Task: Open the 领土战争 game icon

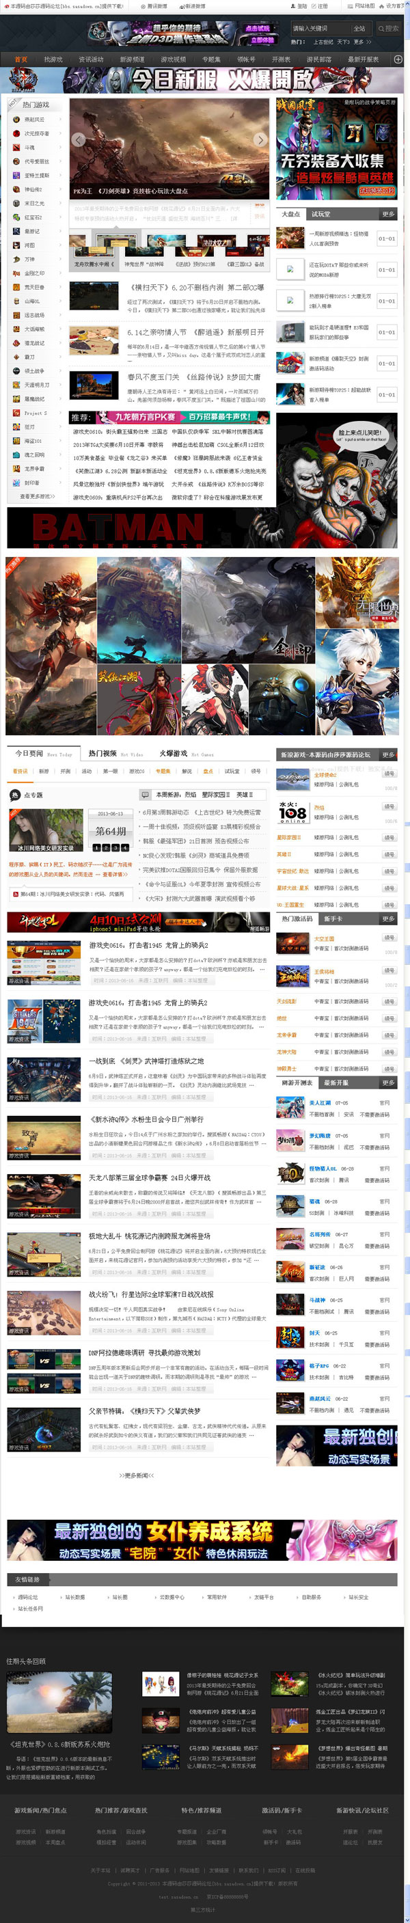Action: pos(16,371)
